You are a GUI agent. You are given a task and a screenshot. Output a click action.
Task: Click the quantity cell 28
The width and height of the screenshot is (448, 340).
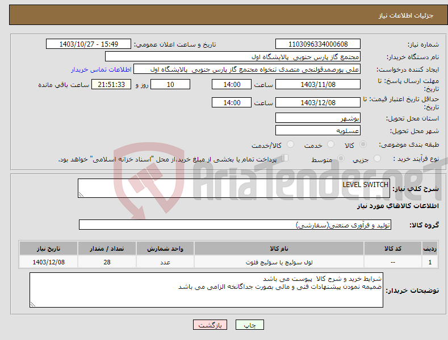point(107,262)
